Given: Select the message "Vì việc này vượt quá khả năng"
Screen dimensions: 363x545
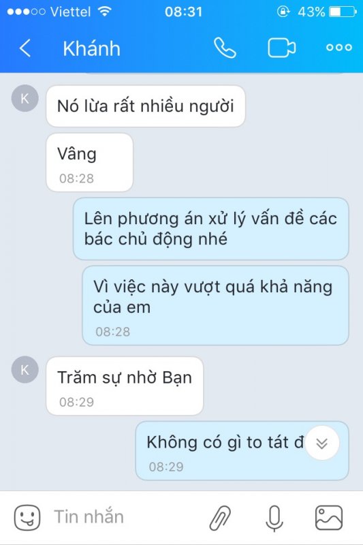Looking at the screenshot, I should [x=215, y=305].
